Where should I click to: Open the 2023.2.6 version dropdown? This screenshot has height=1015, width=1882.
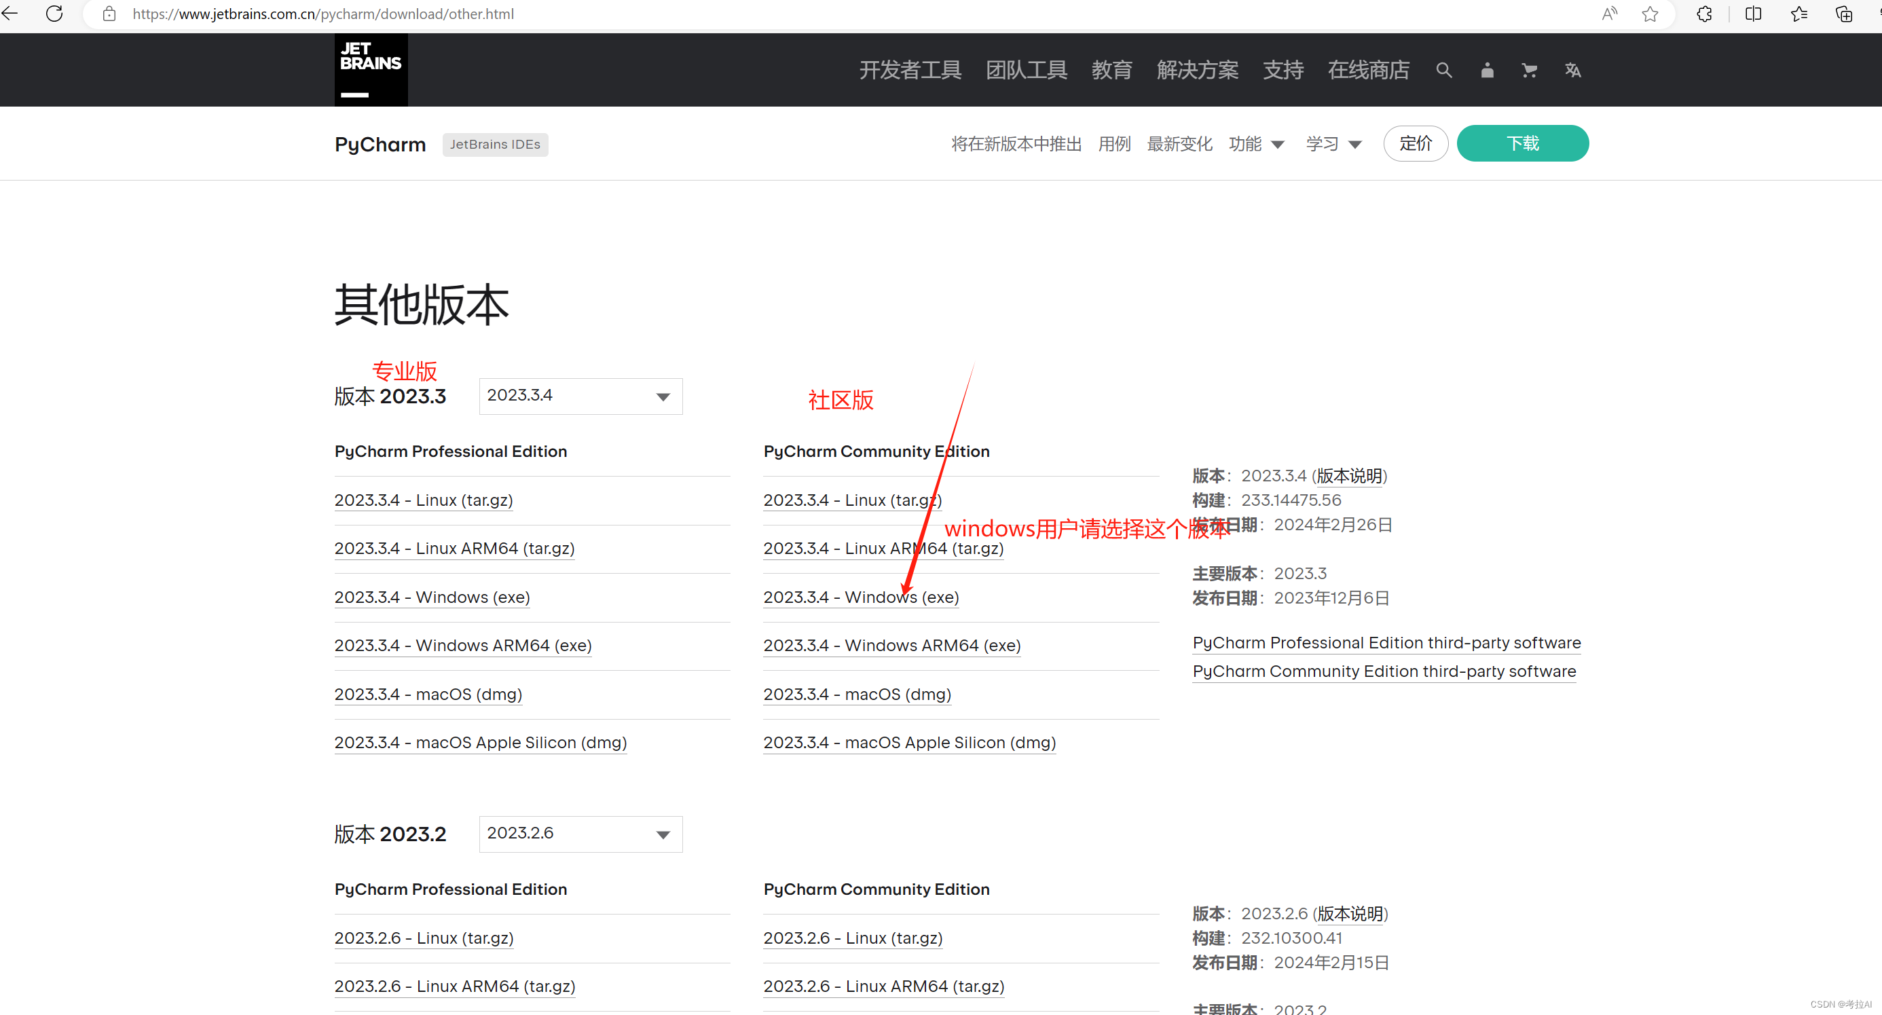click(x=580, y=834)
